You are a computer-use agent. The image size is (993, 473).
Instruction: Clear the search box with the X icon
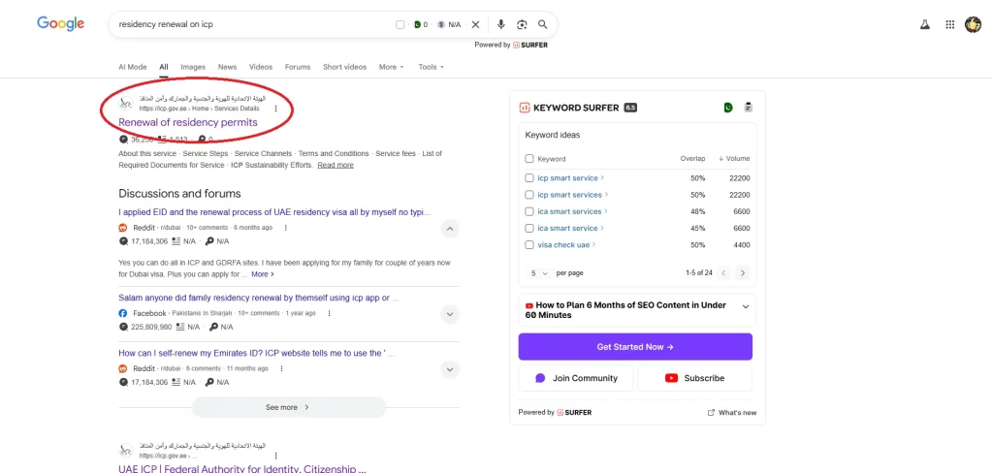[x=475, y=24]
